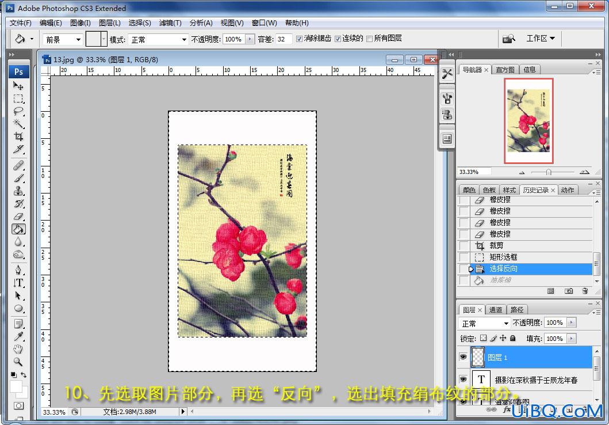Select the Paint Bucket tool
The width and height of the screenshot is (609, 425).
click(18, 229)
